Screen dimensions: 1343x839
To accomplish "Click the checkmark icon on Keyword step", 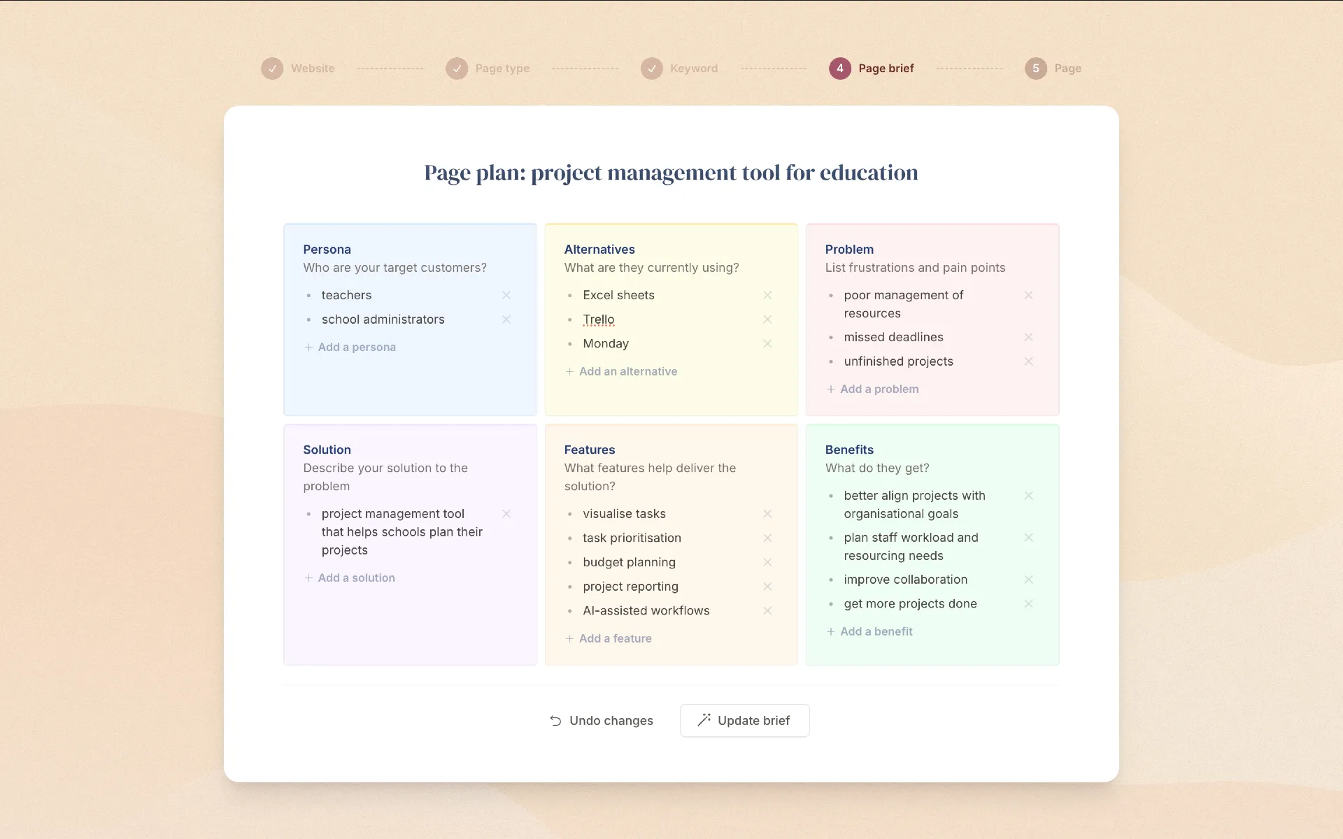I will 651,68.
